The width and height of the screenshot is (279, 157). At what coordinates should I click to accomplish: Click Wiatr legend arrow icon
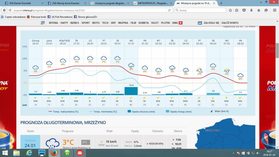[211, 111]
